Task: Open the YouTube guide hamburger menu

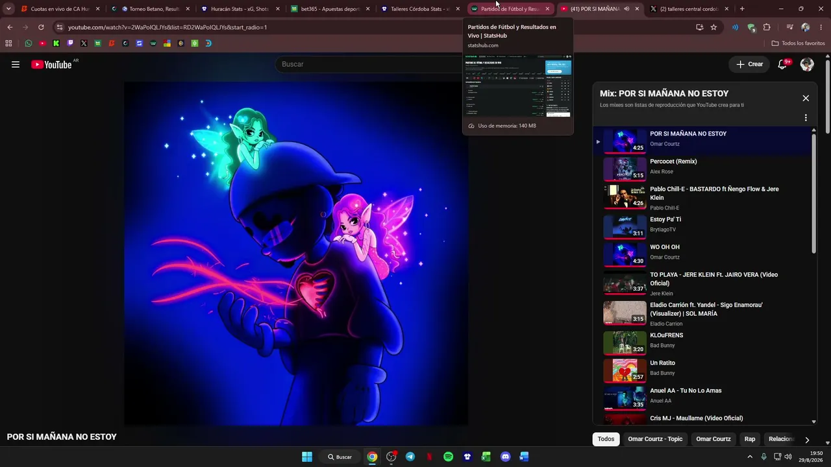Action: pos(16,64)
